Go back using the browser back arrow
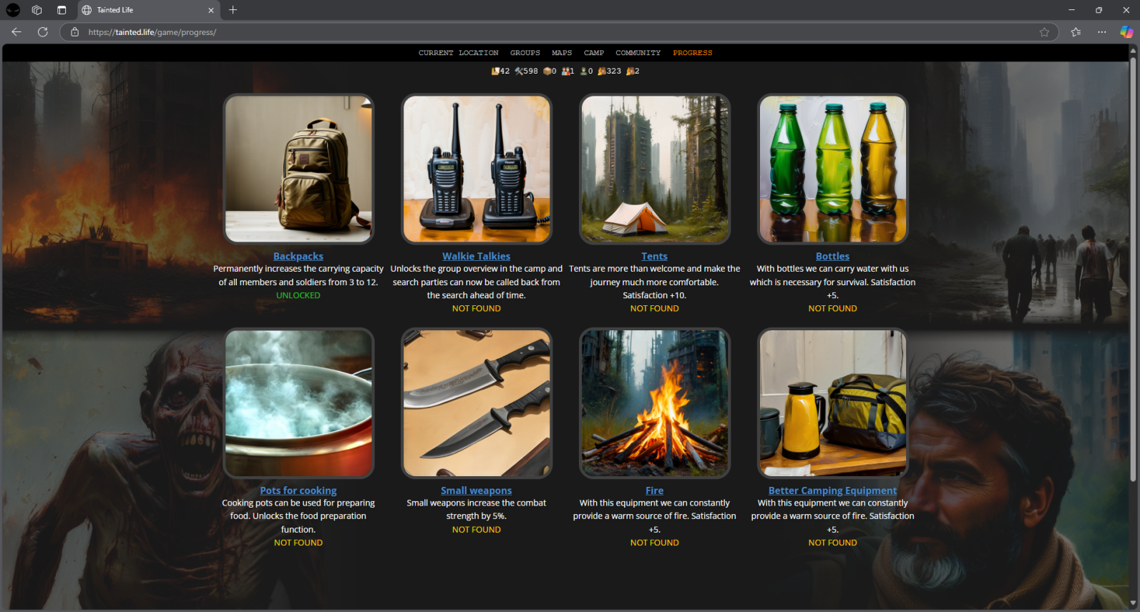Screen dimensions: 1140x612 coord(16,32)
